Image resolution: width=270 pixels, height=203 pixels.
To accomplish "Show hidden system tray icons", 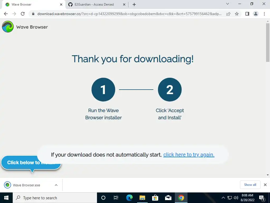I will tap(223, 198).
